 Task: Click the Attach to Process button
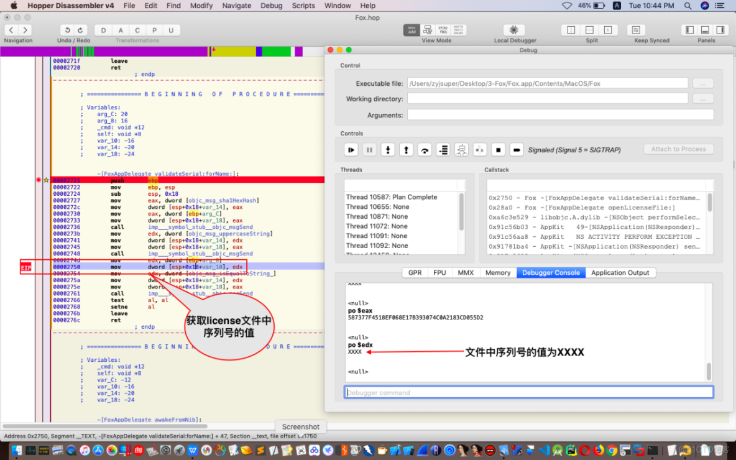point(678,149)
